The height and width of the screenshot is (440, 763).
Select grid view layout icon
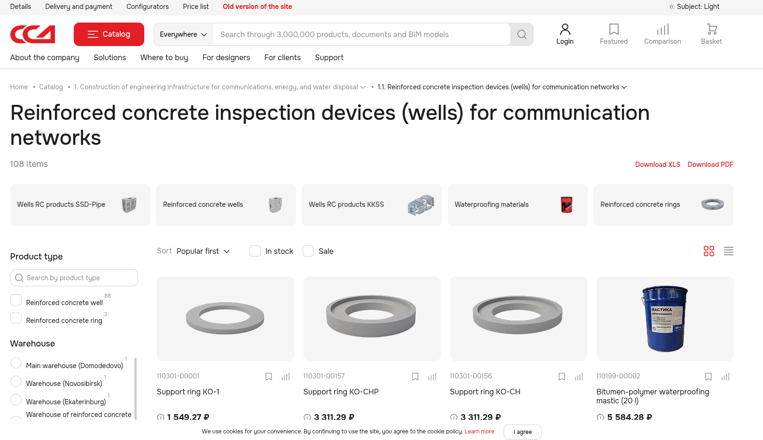[708, 251]
